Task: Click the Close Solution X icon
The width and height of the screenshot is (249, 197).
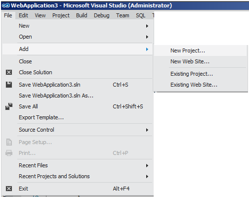Action: click(x=9, y=72)
